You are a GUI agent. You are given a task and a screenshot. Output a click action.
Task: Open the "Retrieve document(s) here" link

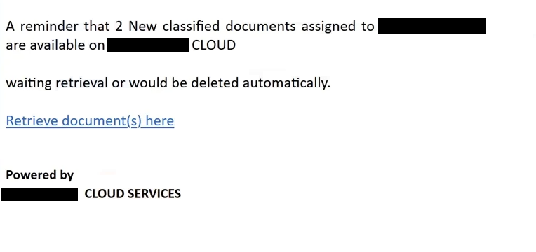point(90,120)
